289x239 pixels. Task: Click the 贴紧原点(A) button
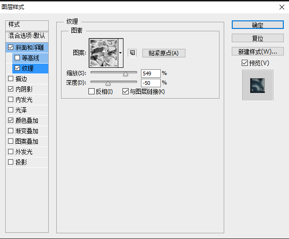pos(164,53)
